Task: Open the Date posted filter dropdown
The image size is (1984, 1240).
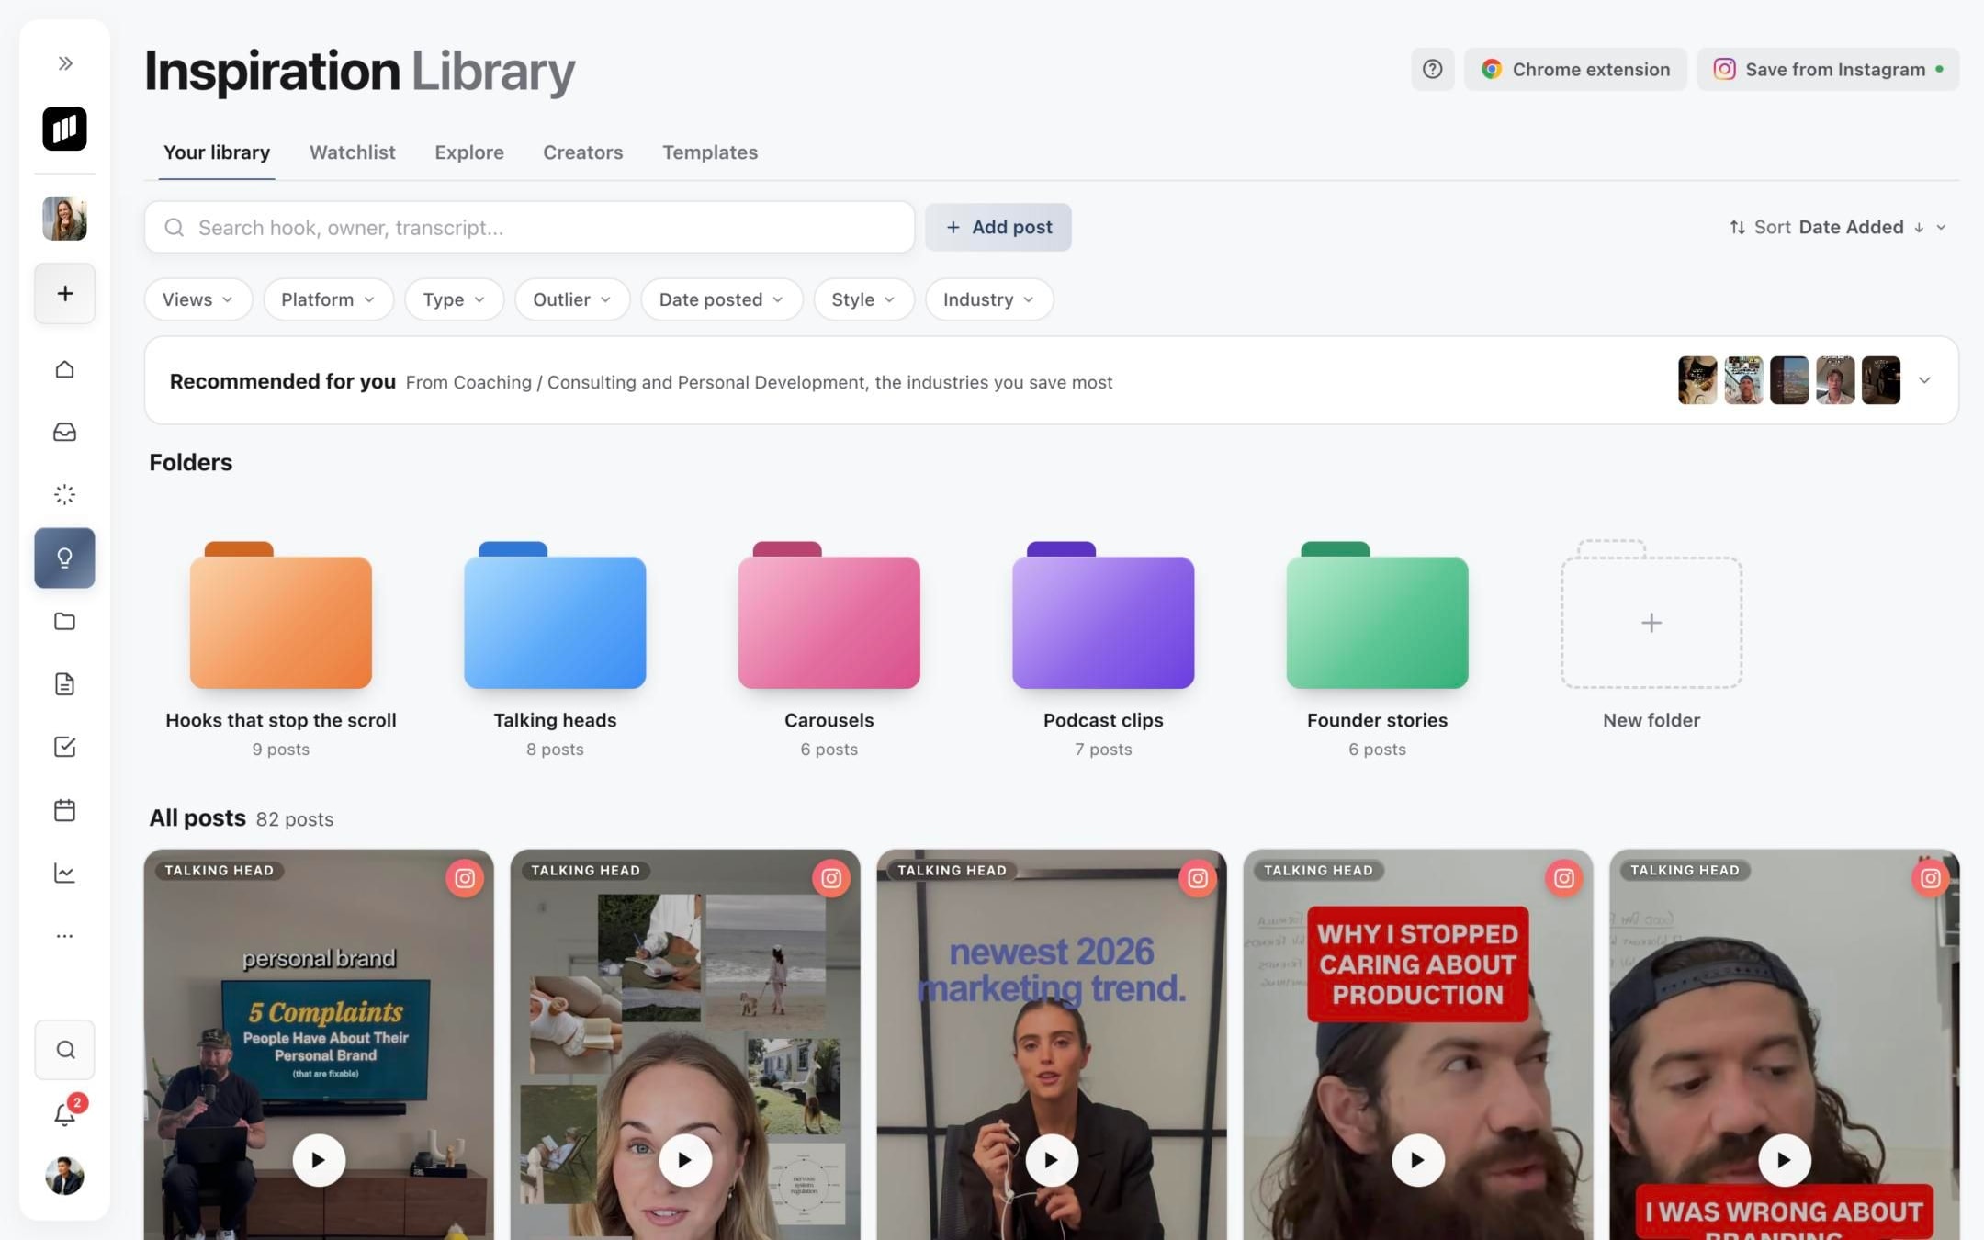Action: point(721,299)
